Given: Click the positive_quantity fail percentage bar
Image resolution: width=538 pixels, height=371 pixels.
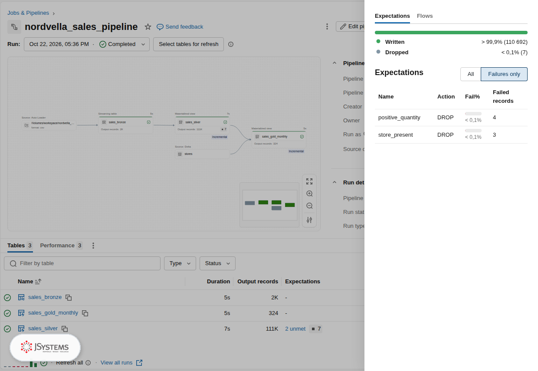Looking at the screenshot, I should pos(473,114).
